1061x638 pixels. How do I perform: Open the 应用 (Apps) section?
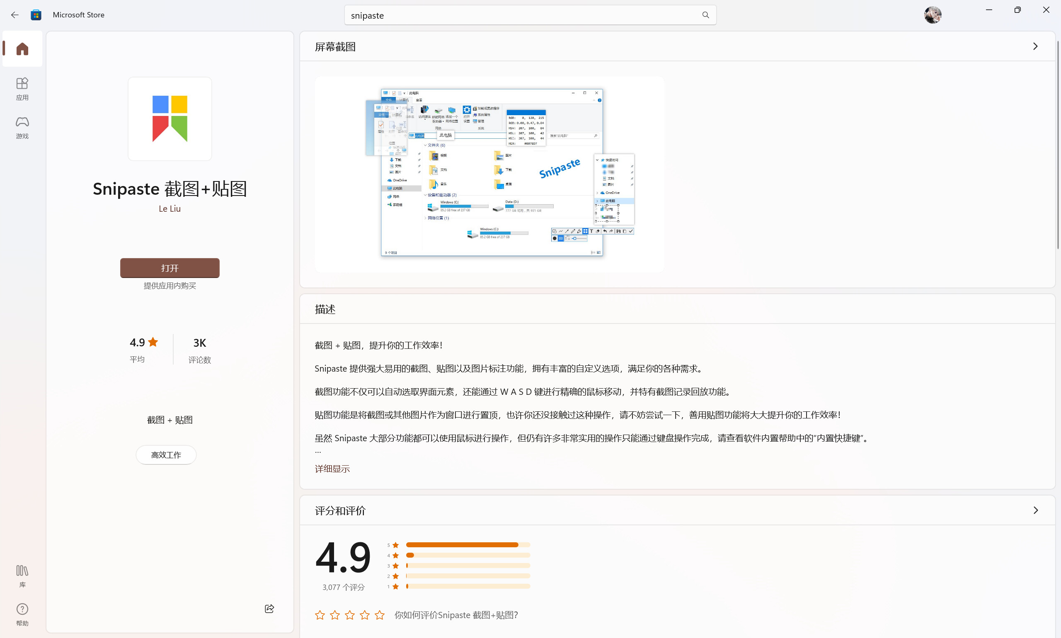point(22,89)
